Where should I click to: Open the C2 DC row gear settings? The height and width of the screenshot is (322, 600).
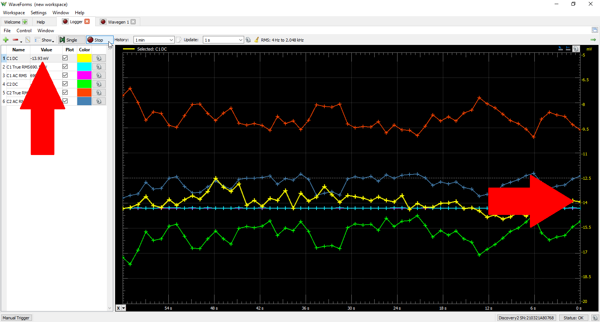[99, 84]
